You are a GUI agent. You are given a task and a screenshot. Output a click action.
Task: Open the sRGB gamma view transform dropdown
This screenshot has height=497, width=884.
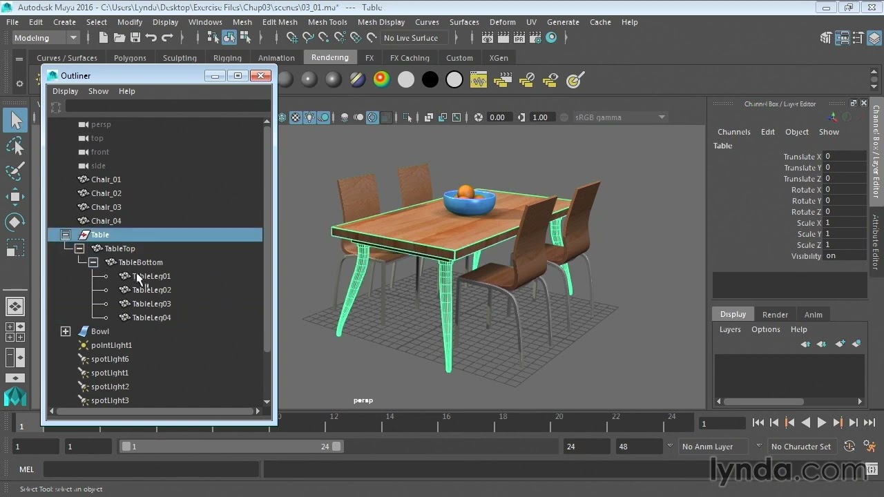pyautogui.click(x=619, y=117)
